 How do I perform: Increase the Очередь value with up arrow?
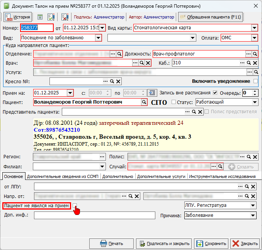click(x=255, y=91)
